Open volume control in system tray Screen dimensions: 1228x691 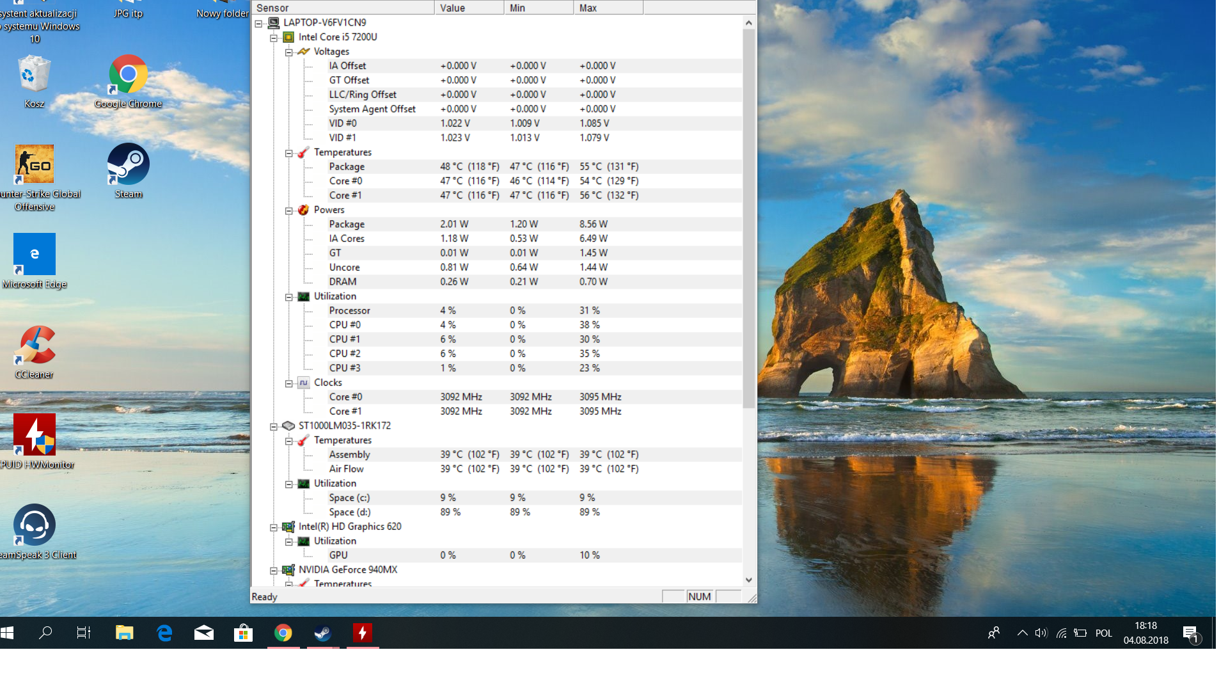[1041, 633]
